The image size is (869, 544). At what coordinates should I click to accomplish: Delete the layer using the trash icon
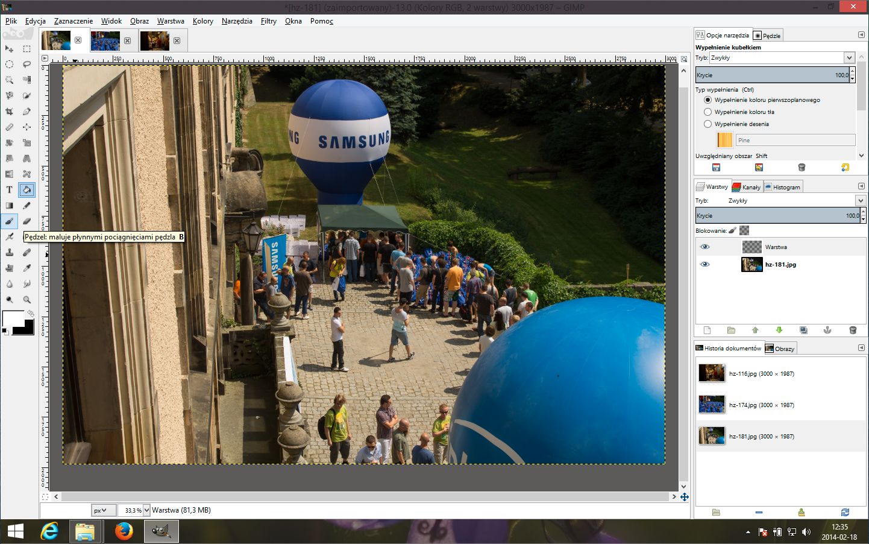853,331
